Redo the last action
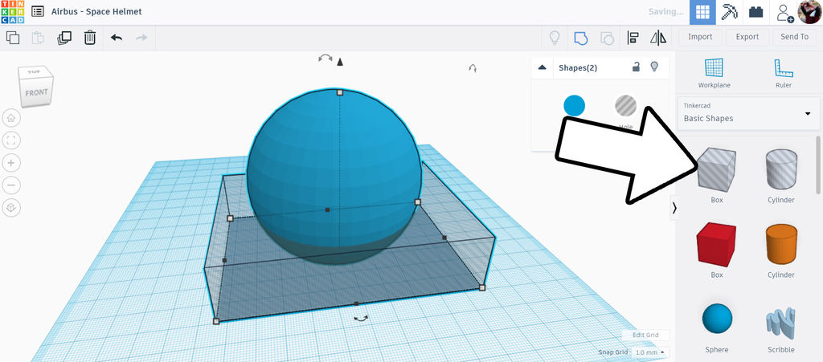This screenshot has height=362, width=823. pyautogui.click(x=141, y=37)
